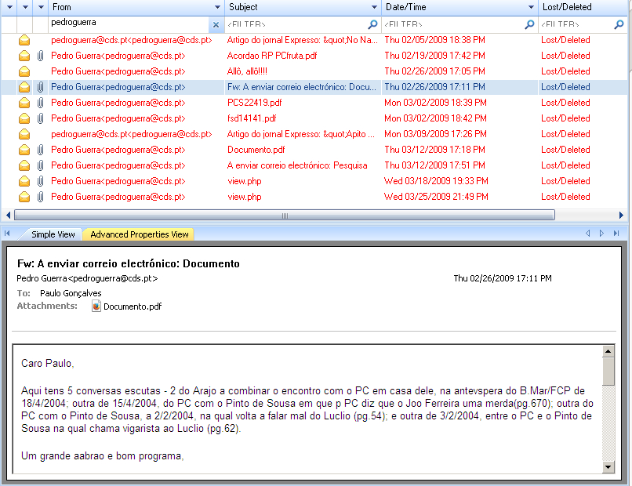The height and width of the screenshot is (486, 632).
Task: Click envelope icon for 02/05/2009 Expresso email
Action: [x=24, y=40]
